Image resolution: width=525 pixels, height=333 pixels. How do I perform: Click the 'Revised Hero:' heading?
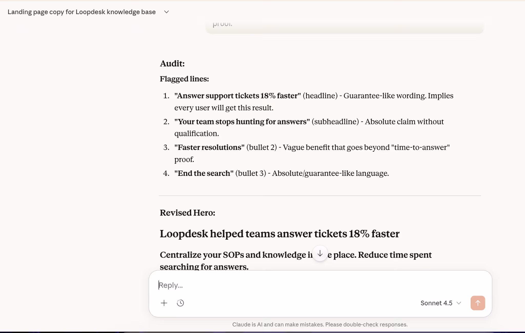tap(187, 213)
